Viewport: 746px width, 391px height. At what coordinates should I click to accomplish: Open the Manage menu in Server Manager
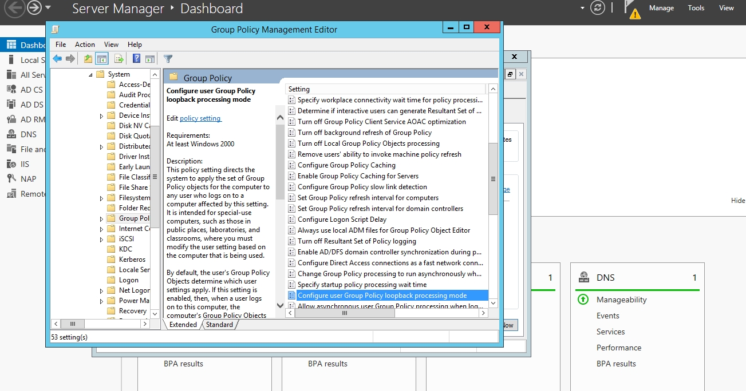click(x=661, y=8)
